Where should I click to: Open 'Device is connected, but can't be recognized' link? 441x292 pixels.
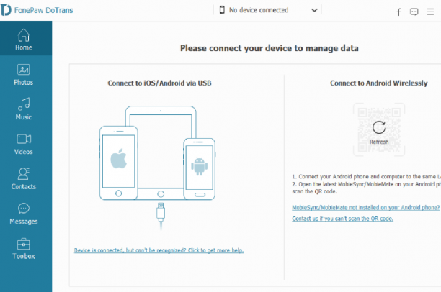coord(159,250)
